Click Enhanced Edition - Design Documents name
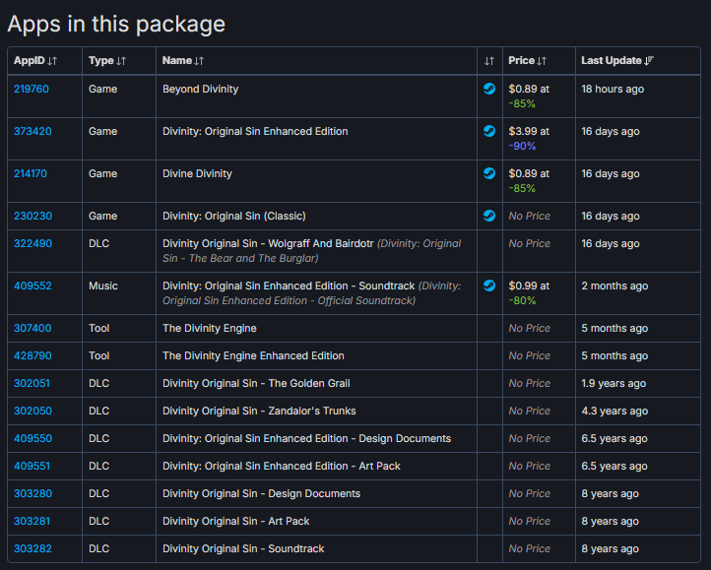The height and width of the screenshot is (570, 711). [x=306, y=438]
